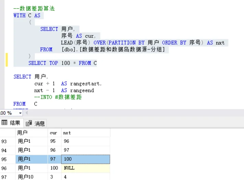Click the nxt cell 97 in row 94

coord(86,150)
